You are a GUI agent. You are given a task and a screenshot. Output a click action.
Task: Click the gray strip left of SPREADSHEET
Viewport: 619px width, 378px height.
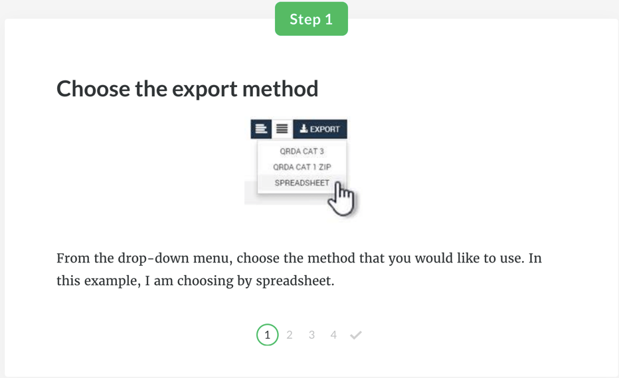(x=250, y=193)
